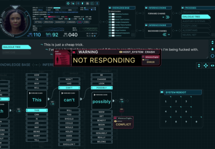This screenshot has width=215, height=149.
Task: Click the microphone icon in top toolbar
Action: point(97,3)
